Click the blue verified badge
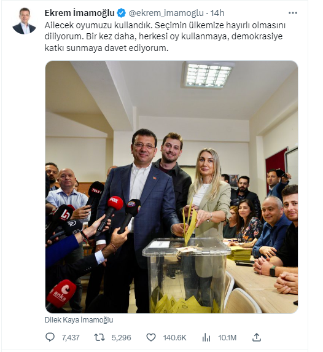Viewport: 323px width, 352px height. point(122,13)
